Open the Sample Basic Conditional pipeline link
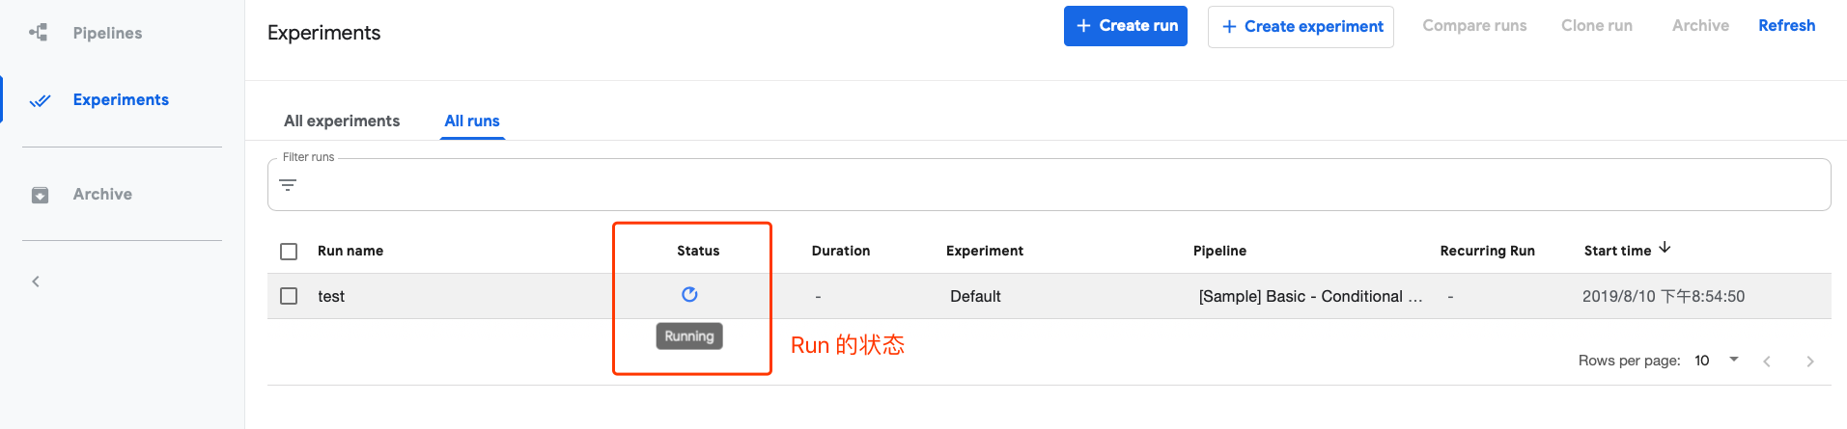This screenshot has width=1847, height=429. coord(1309,296)
